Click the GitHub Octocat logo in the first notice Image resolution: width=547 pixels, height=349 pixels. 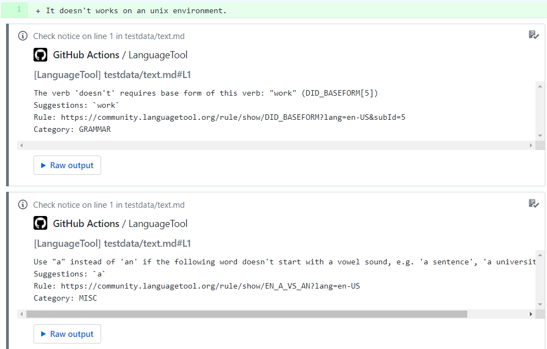click(x=40, y=55)
